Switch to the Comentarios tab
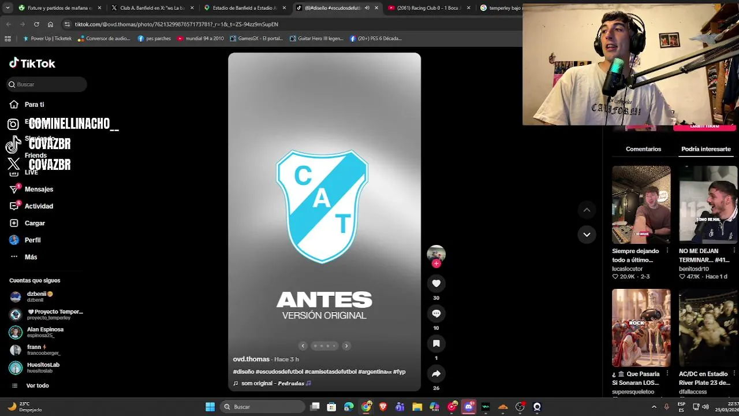The height and width of the screenshot is (416, 739). 643,149
